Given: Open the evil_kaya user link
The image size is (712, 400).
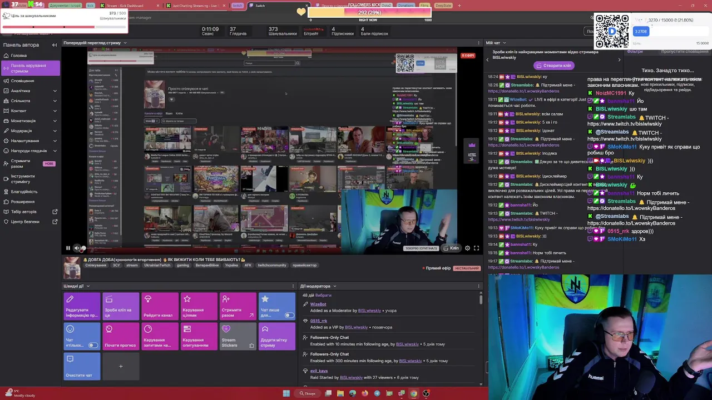Looking at the screenshot, I should pyautogui.click(x=319, y=371).
